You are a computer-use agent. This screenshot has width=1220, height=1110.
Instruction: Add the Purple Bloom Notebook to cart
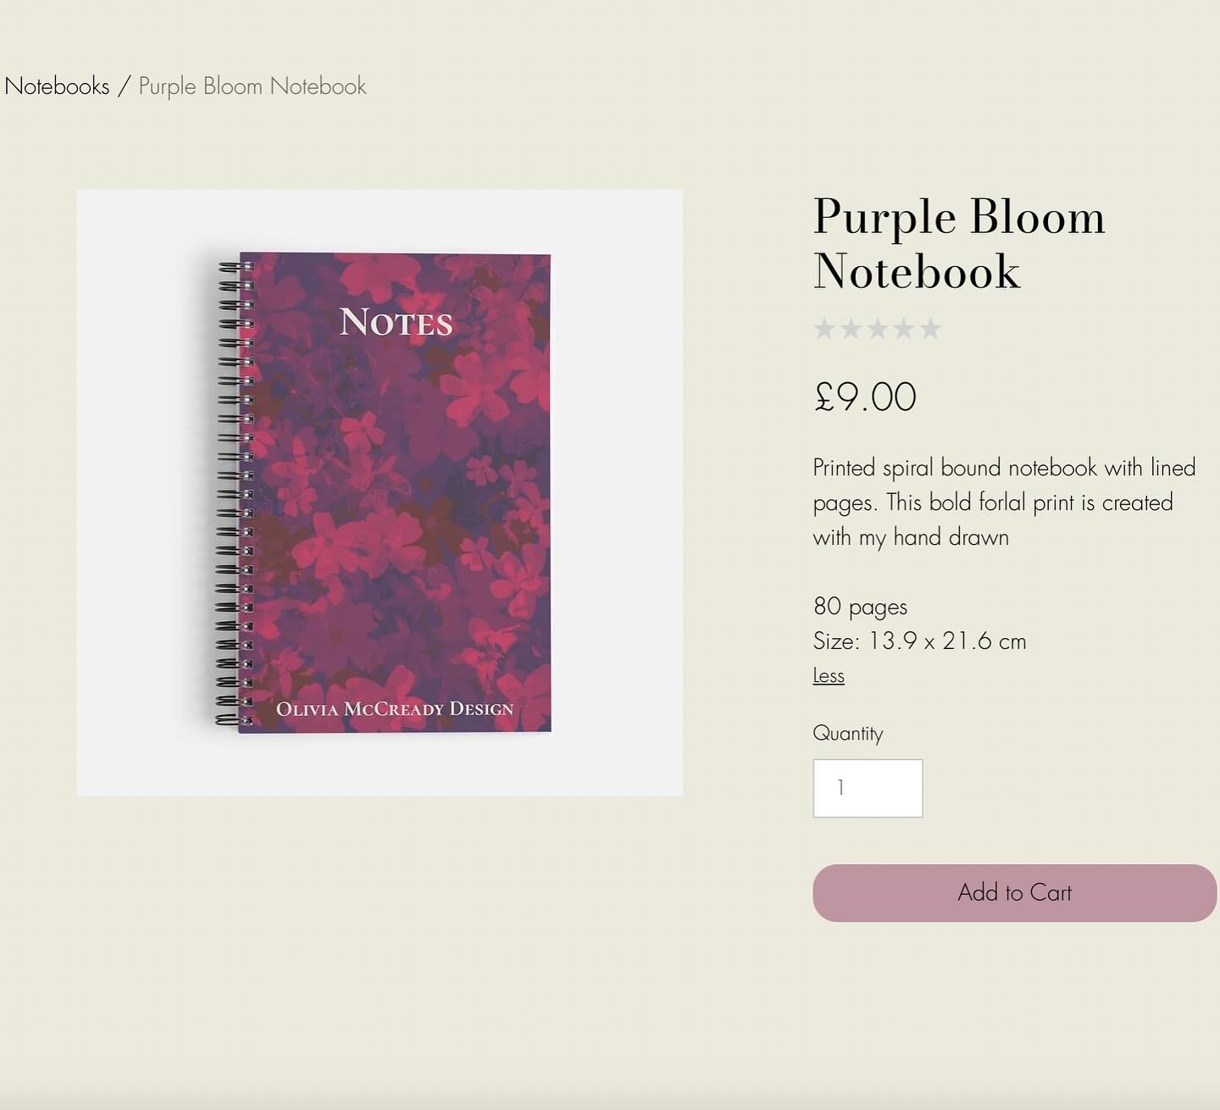[x=1013, y=892]
